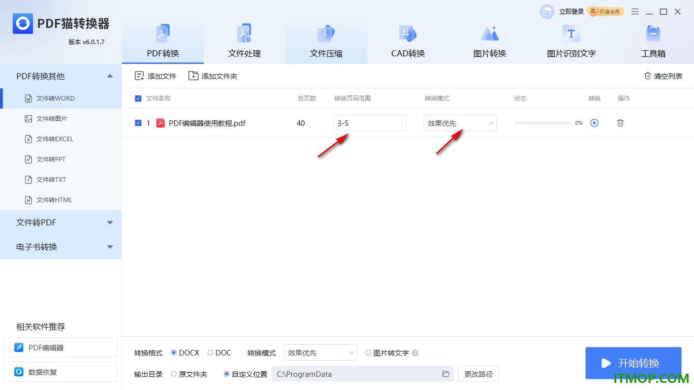This screenshot has width=694, height=390.
Task: Click the 更改路径 button
Action: pos(479,374)
